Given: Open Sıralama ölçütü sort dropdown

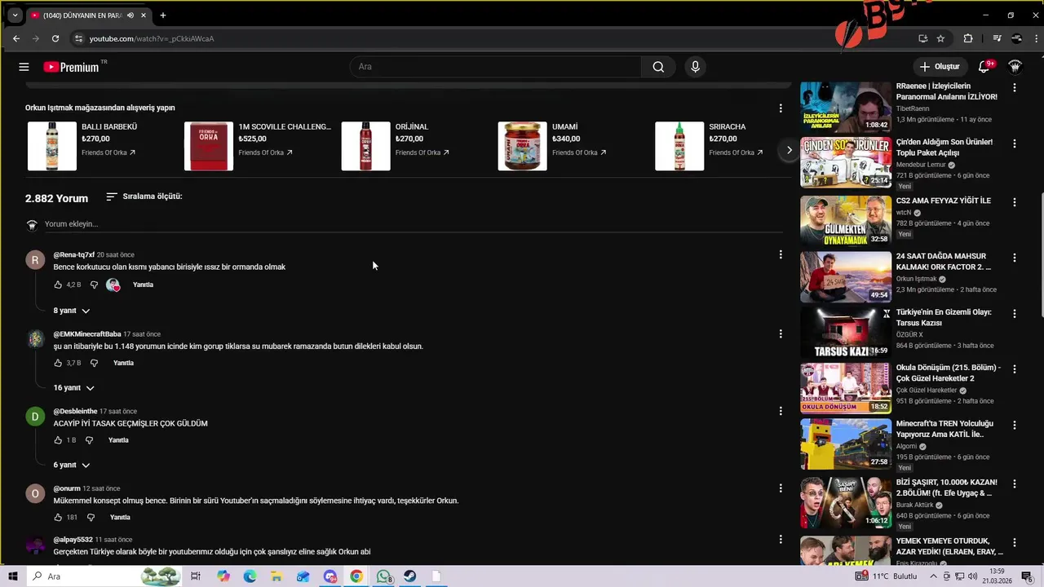Looking at the screenshot, I should (x=144, y=196).
